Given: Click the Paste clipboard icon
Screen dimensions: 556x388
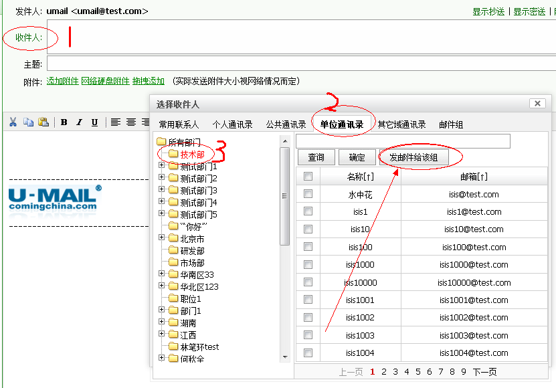Looking at the screenshot, I should click(x=43, y=122).
